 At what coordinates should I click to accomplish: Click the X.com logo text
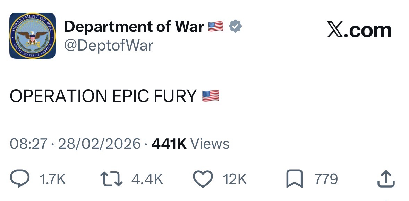point(359,30)
